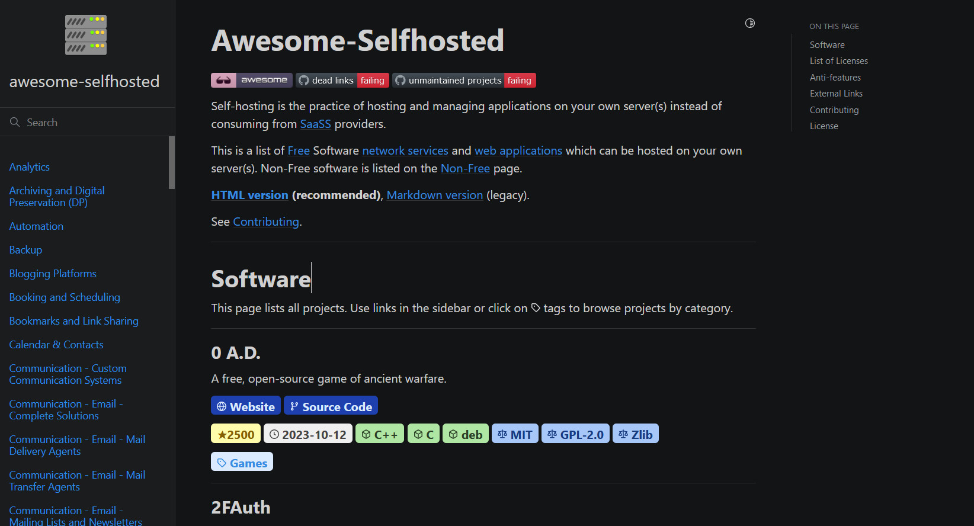The width and height of the screenshot is (974, 526).
Task: Open the Non-Free page link
Action: tap(465, 168)
